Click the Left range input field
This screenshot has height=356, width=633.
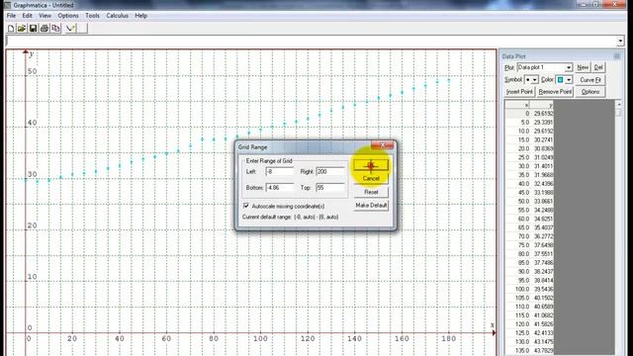pyautogui.click(x=280, y=171)
